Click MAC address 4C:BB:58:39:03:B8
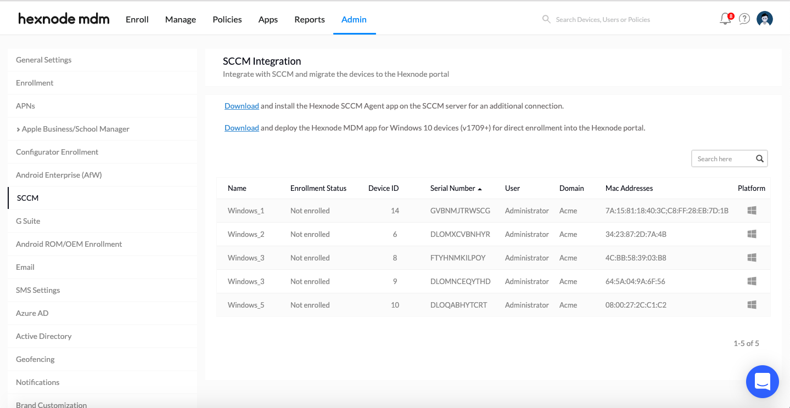This screenshot has width=790, height=408. point(636,258)
